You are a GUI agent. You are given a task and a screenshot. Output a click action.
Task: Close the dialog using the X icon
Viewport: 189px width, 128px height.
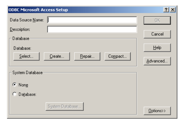click(x=173, y=10)
